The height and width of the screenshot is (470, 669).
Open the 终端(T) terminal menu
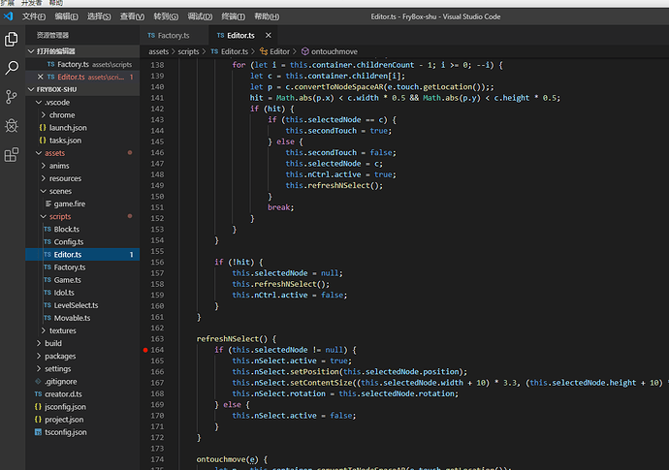[234, 16]
